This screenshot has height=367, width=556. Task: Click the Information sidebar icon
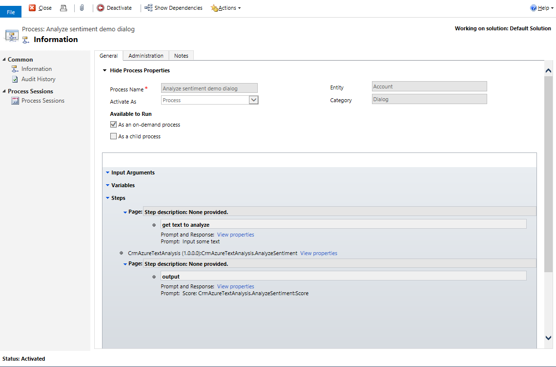[15, 69]
